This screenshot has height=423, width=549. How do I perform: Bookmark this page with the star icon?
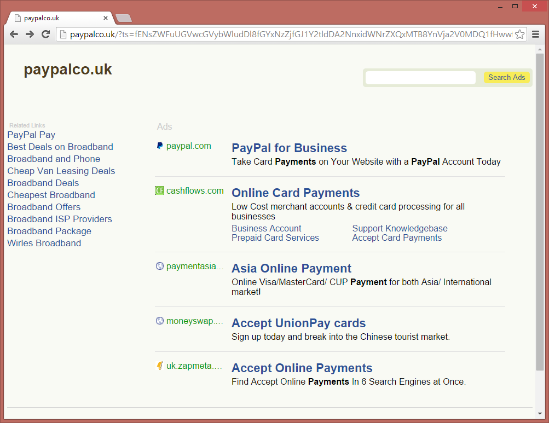pos(520,34)
